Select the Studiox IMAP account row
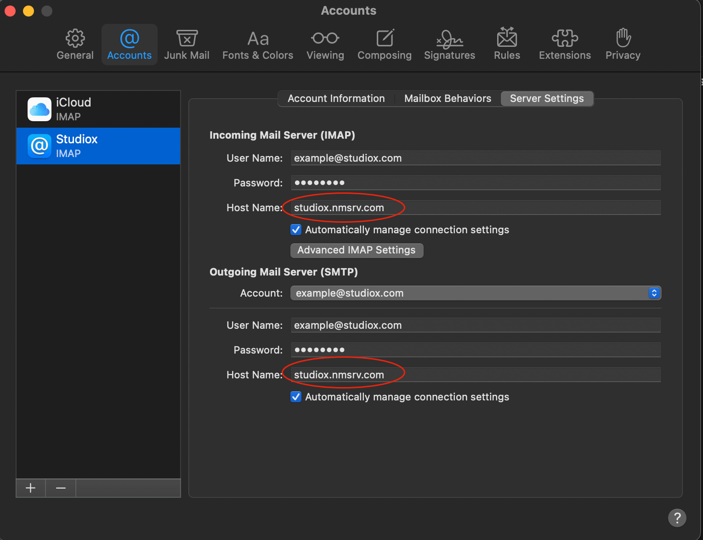The image size is (703, 540). 98,146
